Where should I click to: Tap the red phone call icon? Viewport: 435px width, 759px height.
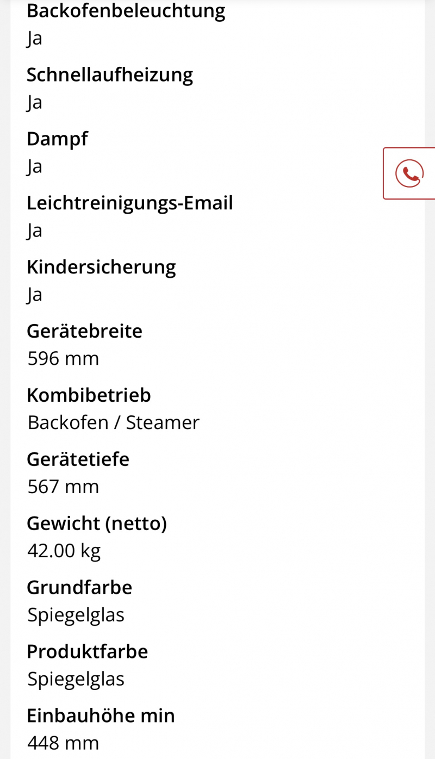(x=409, y=173)
